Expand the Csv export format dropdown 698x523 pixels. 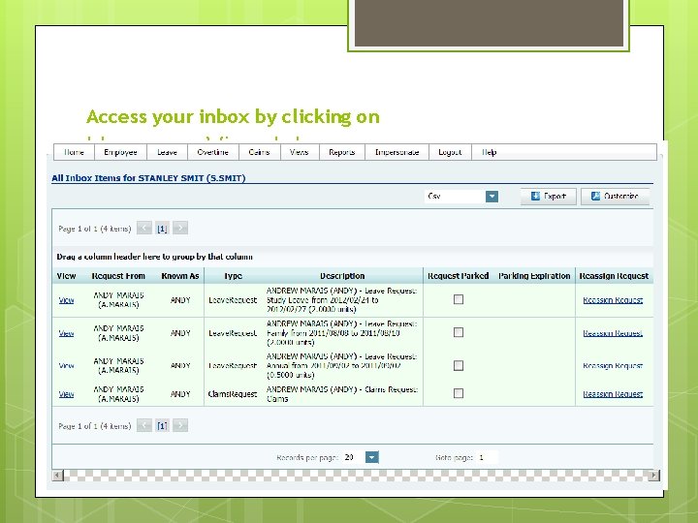[x=492, y=196]
